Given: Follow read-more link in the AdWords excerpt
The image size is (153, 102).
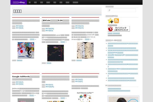Looking at the screenshot, I should click(32, 95).
